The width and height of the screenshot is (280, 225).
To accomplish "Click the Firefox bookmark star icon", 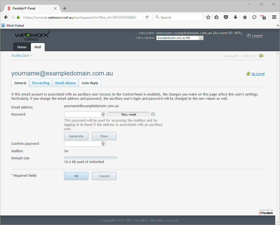I will pyautogui.click(x=208, y=17).
